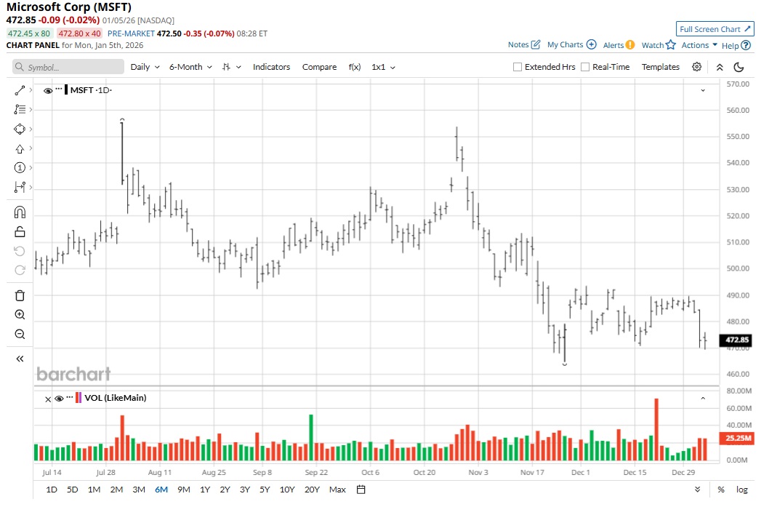The height and width of the screenshot is (507, 777).
Task: Open the Templates menu
Action: click(x=661, y=67)
